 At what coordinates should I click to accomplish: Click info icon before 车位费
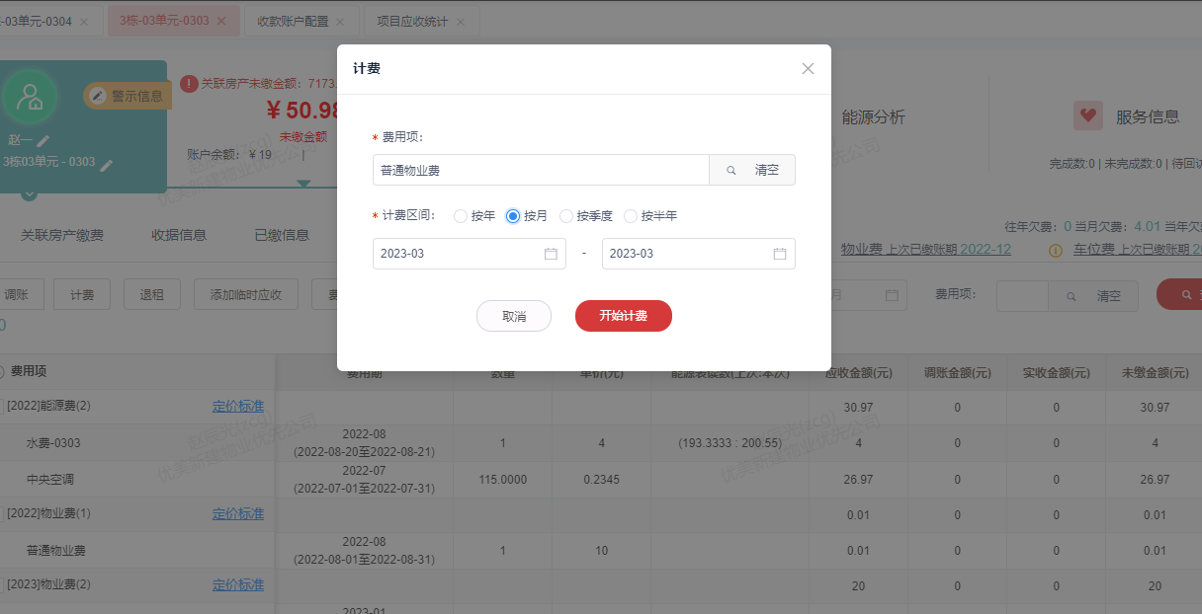(1056, 250)
